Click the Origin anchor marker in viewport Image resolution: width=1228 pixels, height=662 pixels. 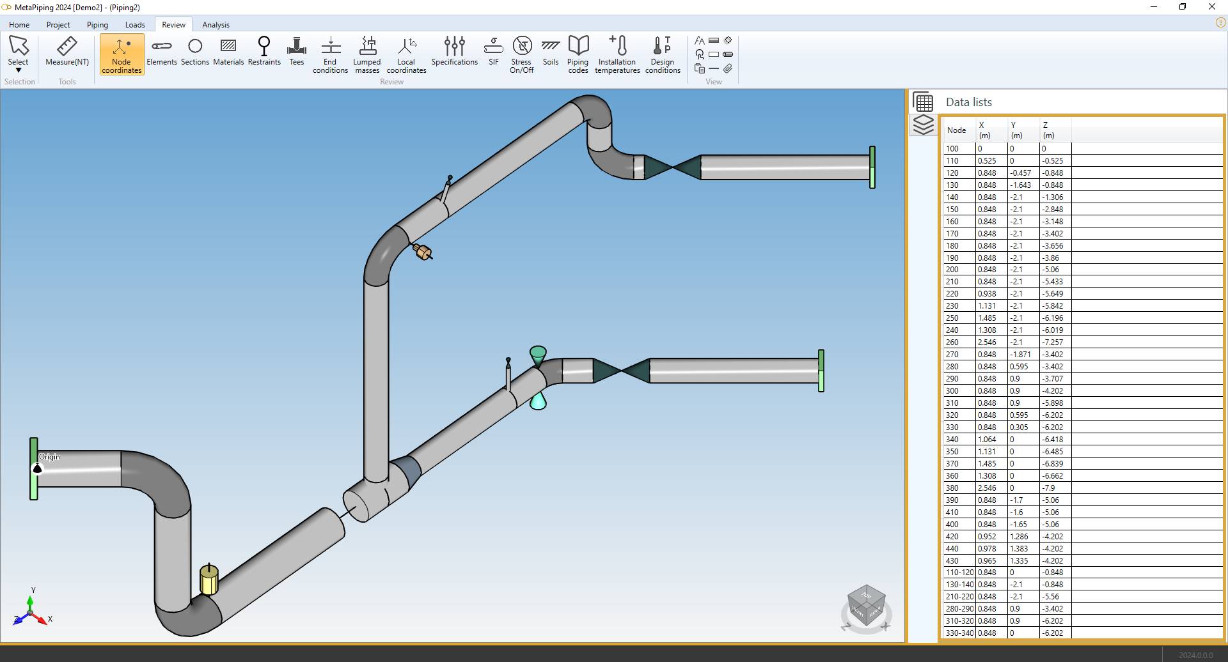(x=37, y=468)
